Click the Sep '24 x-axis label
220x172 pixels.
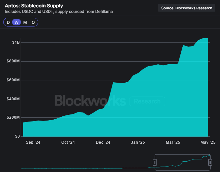click(x=33, y=142)
